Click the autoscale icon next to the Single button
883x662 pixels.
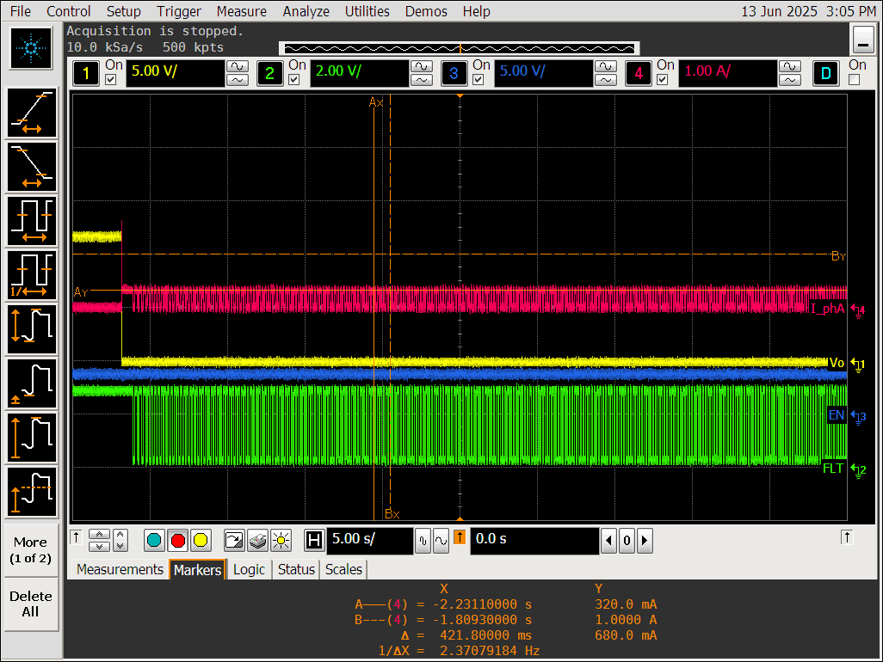(234, 541)
